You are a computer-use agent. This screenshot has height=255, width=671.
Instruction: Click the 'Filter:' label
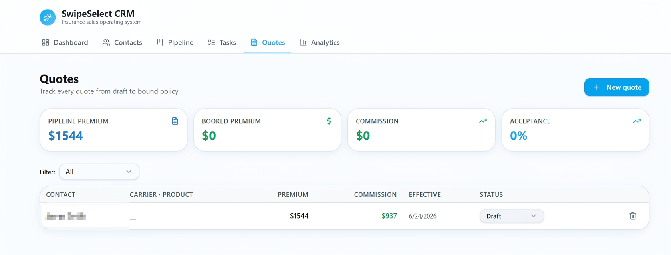pyautogui.click(x=47, y=172)
